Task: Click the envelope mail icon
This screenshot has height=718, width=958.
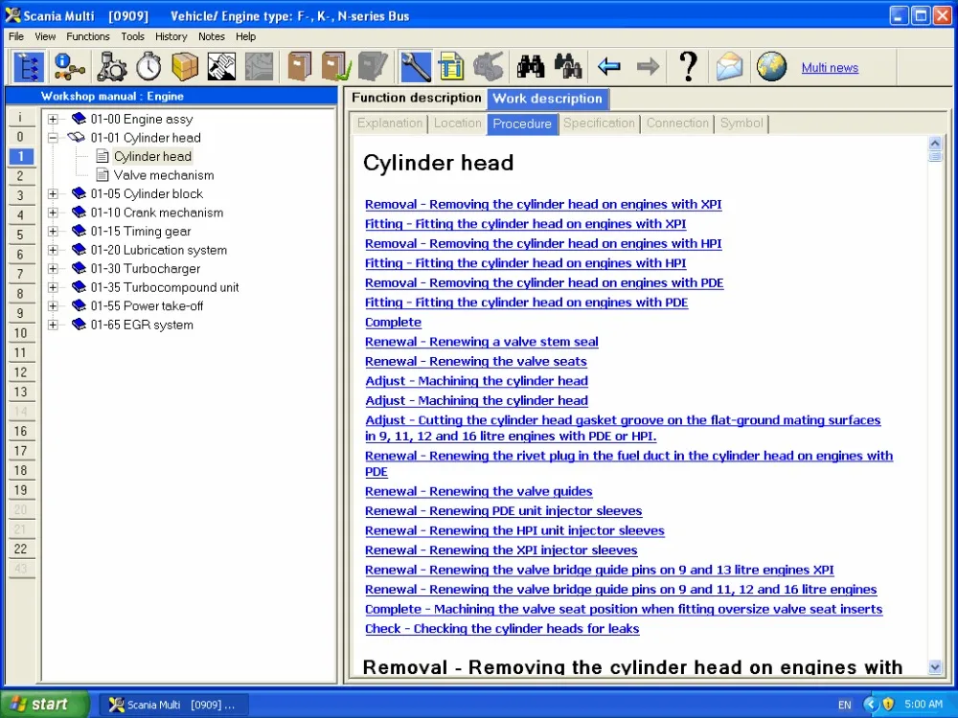Action: 729,66
